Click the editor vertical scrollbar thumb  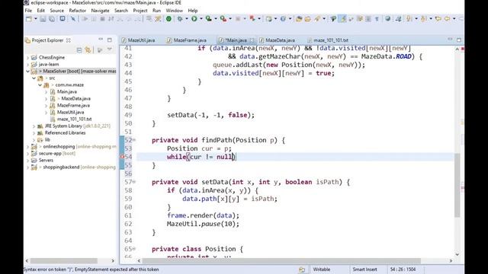coord(457,185)
